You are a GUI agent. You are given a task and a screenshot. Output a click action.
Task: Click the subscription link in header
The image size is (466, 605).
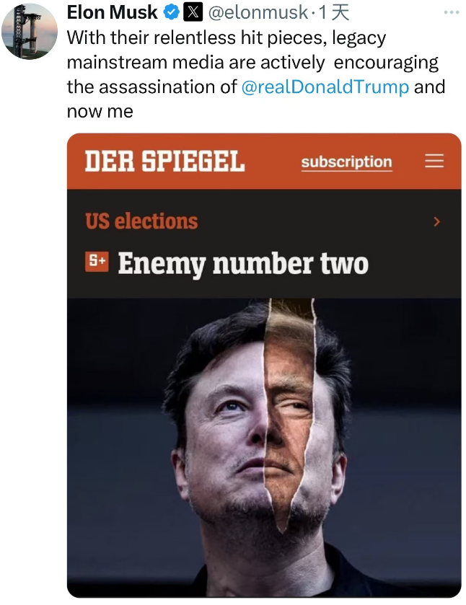[346, 162]
